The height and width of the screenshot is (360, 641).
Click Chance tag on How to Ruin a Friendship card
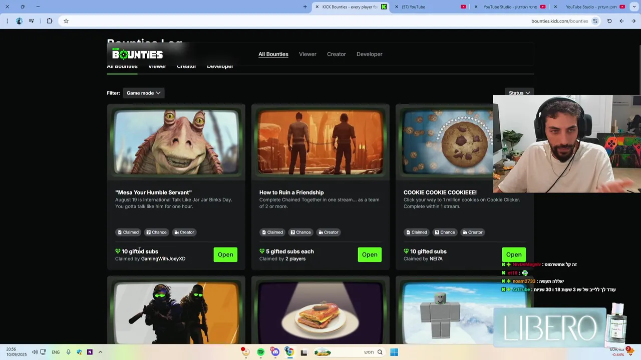(x=300, y=232)
